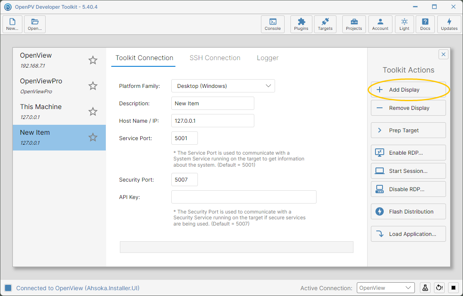
Task: Switch theme with the Light icon
Action: [x=404, y=24]
